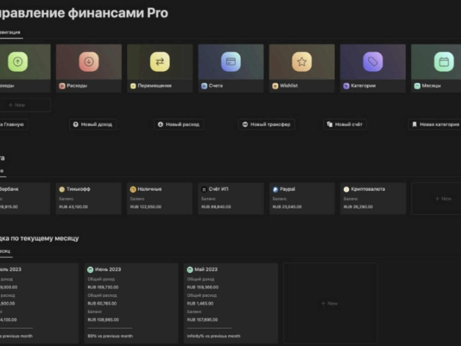461x346 pixels.
Task: Select the purple Категории tag icon
Action: tap(373, 62)
